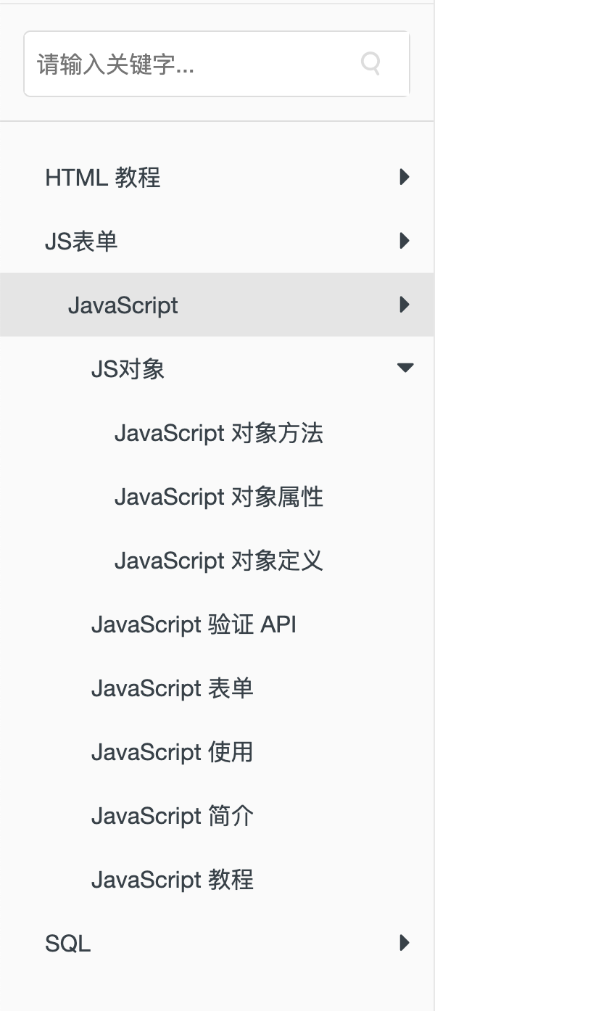Expand the SQL arrow
609x1011 pixels.
click(405, 943)
